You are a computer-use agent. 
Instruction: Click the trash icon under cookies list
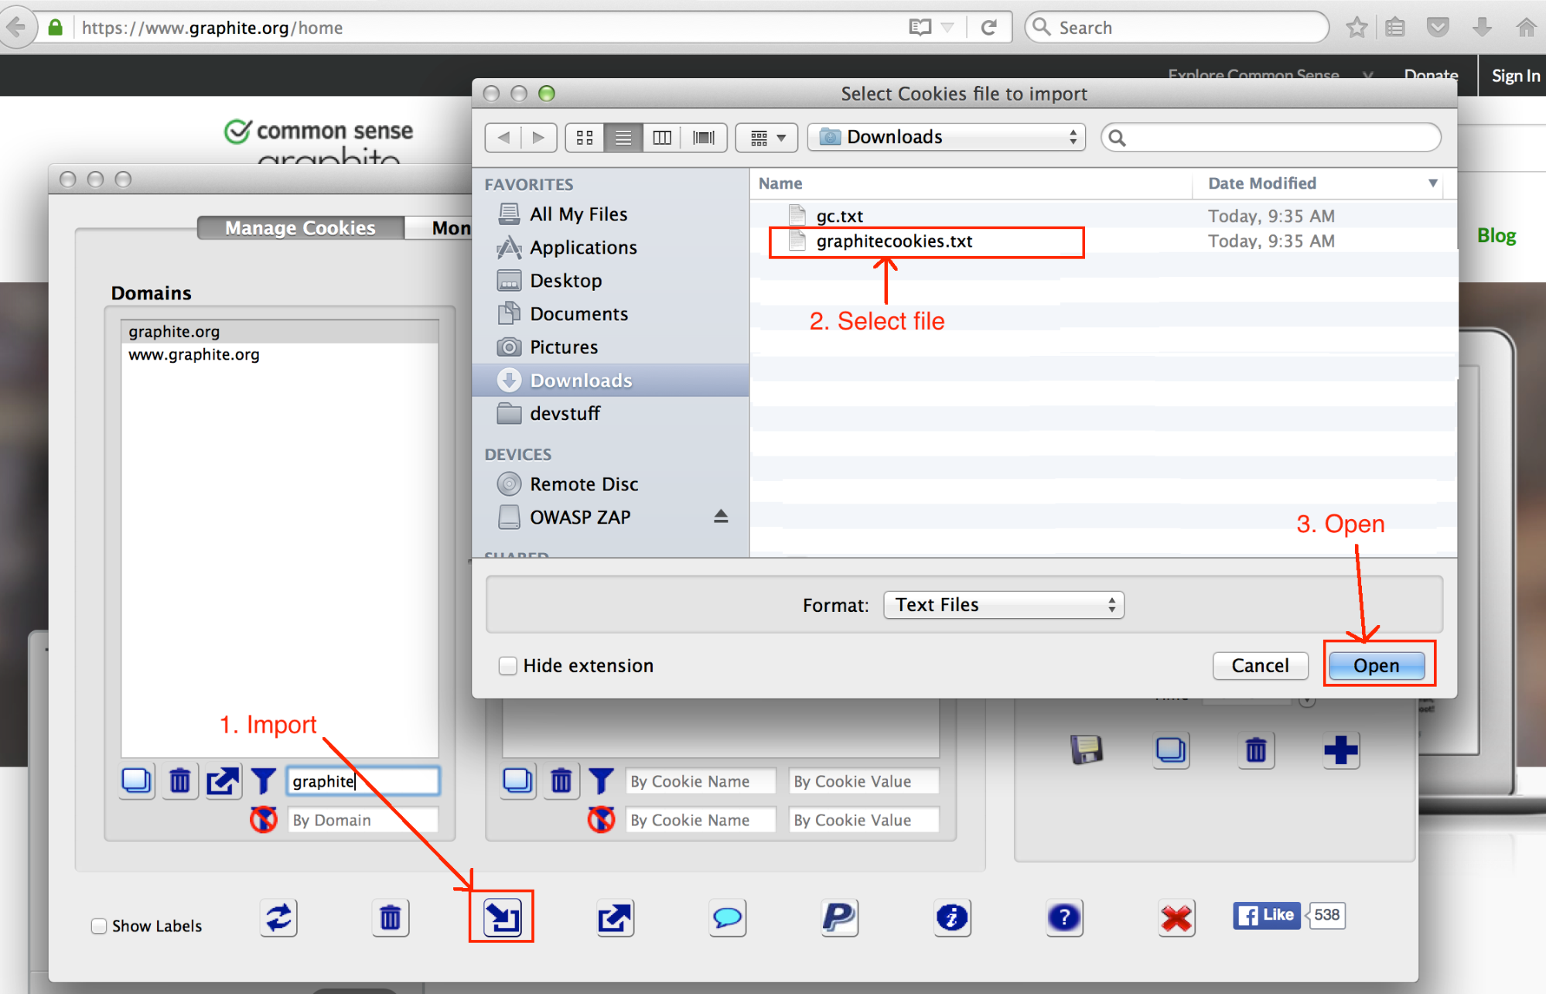[x=561, y=781]
